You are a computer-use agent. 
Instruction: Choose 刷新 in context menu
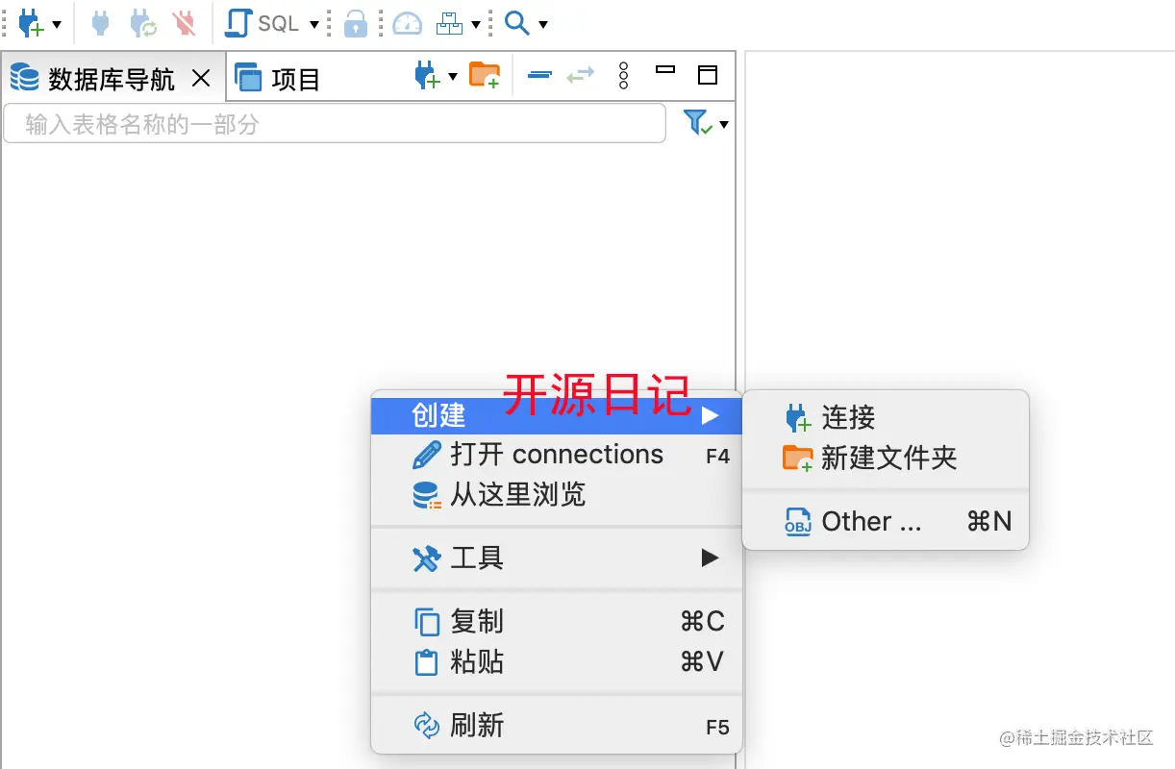557,725
